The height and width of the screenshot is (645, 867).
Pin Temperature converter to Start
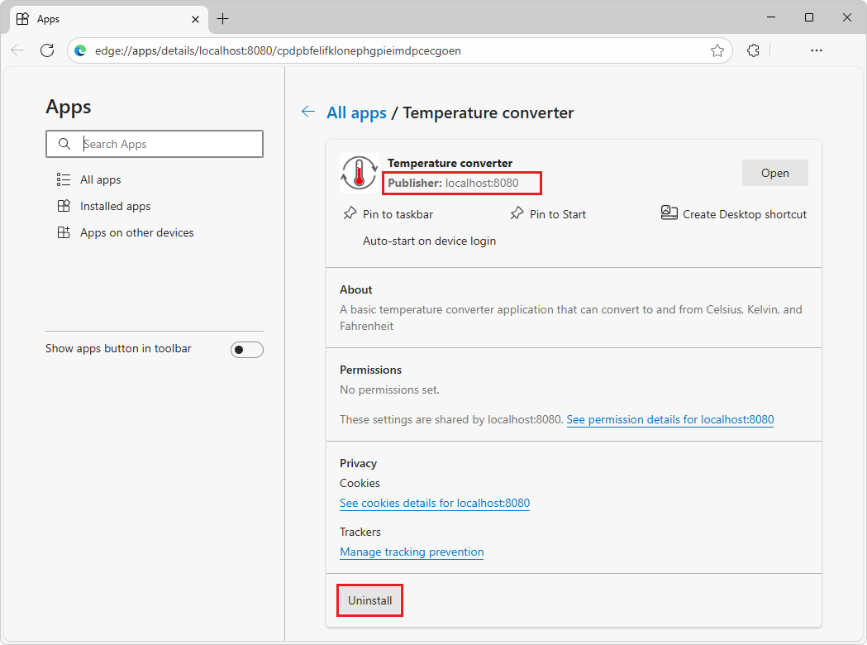point(547,213)
